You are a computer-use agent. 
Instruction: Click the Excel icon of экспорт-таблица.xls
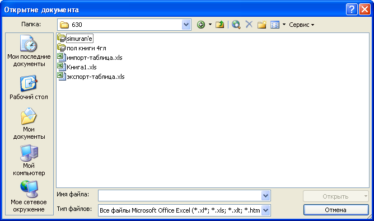(62, 76)
